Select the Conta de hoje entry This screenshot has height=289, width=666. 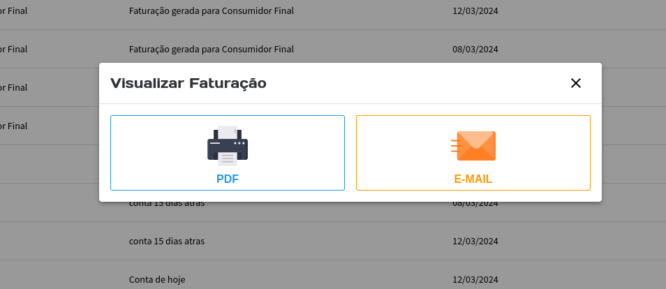(157, 279)
